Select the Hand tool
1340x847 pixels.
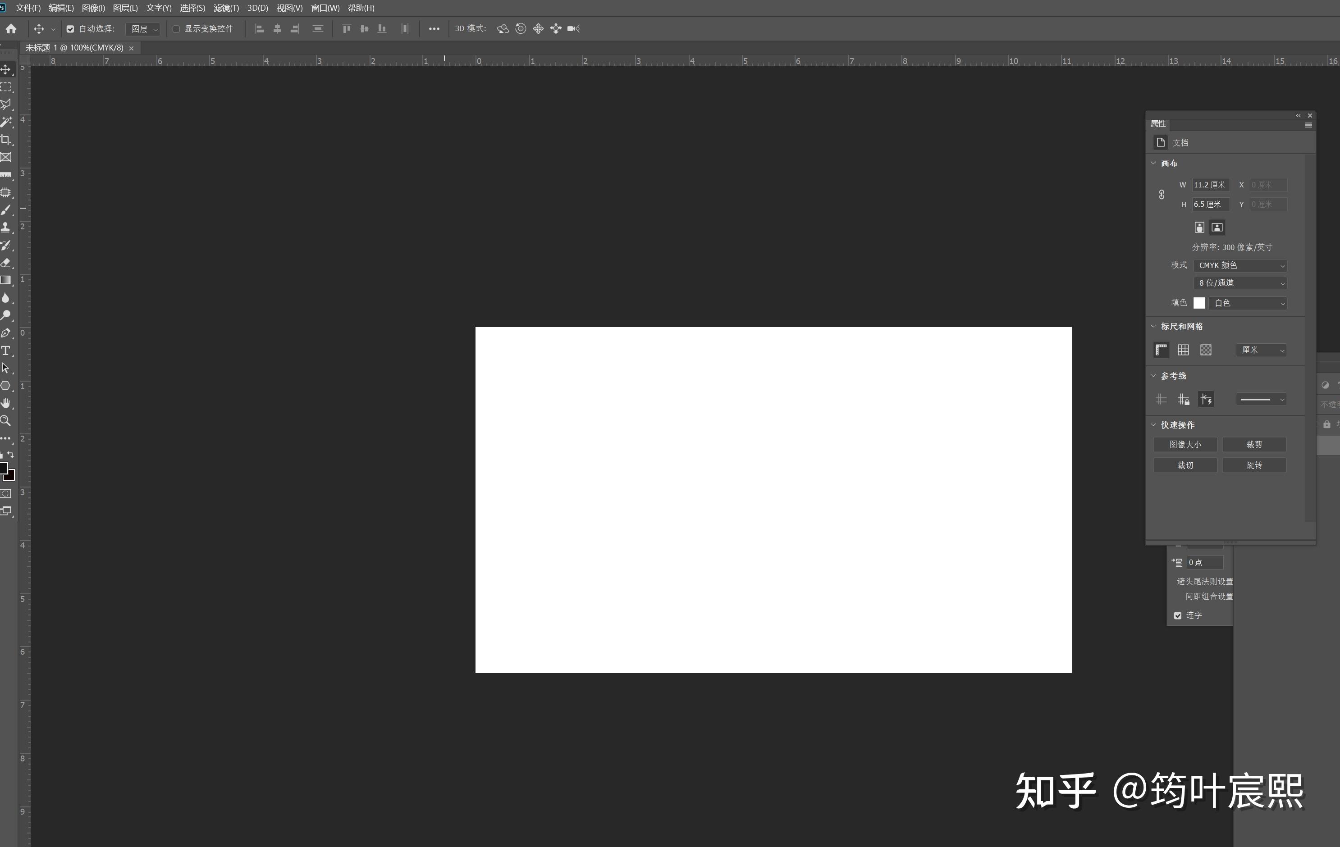pos(5,403)
